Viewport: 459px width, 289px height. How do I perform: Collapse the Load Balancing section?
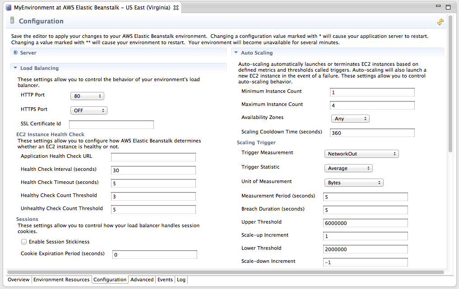(x=15, y=68)
